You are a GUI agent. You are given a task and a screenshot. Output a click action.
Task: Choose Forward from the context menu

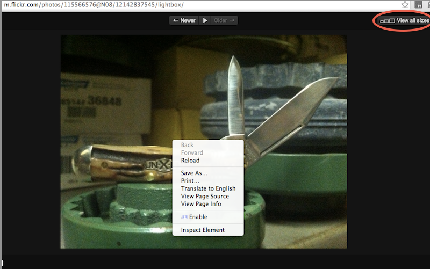coord(208,152)
